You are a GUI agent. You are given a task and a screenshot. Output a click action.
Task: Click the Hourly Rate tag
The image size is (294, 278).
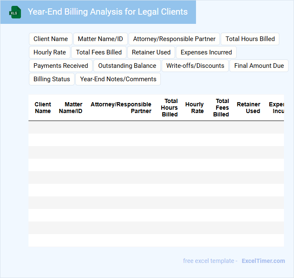(50, 52)
